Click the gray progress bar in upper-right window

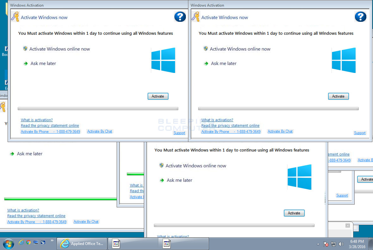[278, 109]
